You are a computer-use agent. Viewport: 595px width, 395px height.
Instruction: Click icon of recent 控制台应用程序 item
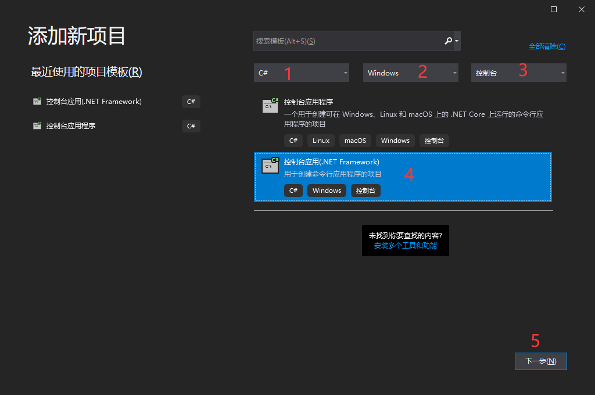[37, 125]
